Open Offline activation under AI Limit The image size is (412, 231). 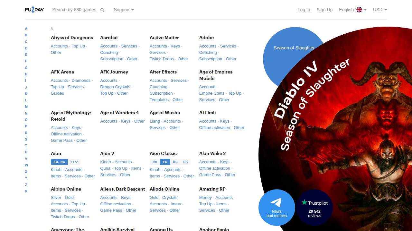[x=215, y=128]
